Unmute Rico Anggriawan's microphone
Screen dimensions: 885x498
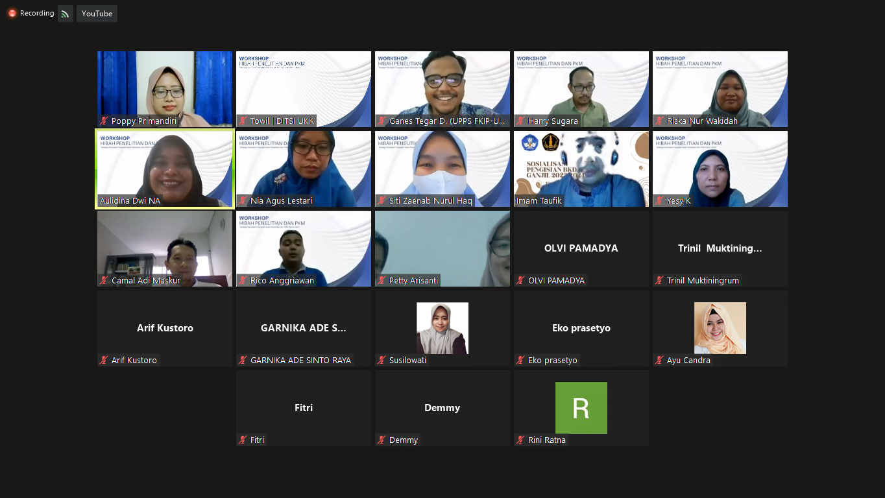(241, 280)
